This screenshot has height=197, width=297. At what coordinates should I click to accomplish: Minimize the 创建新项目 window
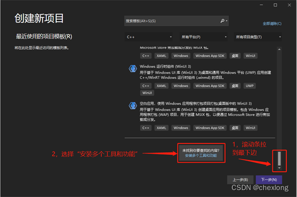coord(262,5)
